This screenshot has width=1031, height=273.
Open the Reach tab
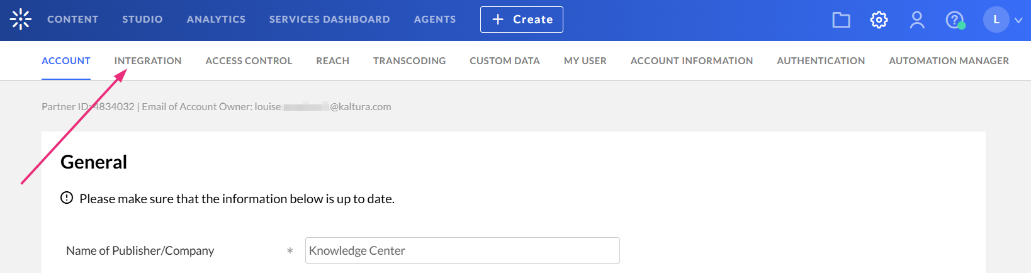(332, 61)
